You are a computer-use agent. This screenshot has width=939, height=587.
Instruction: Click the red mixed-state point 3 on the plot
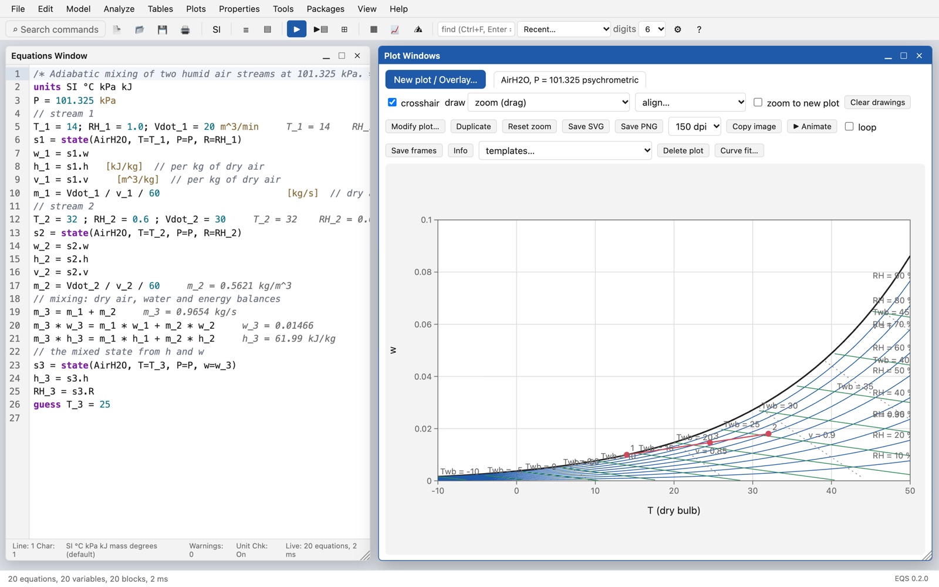coord(710,443)
